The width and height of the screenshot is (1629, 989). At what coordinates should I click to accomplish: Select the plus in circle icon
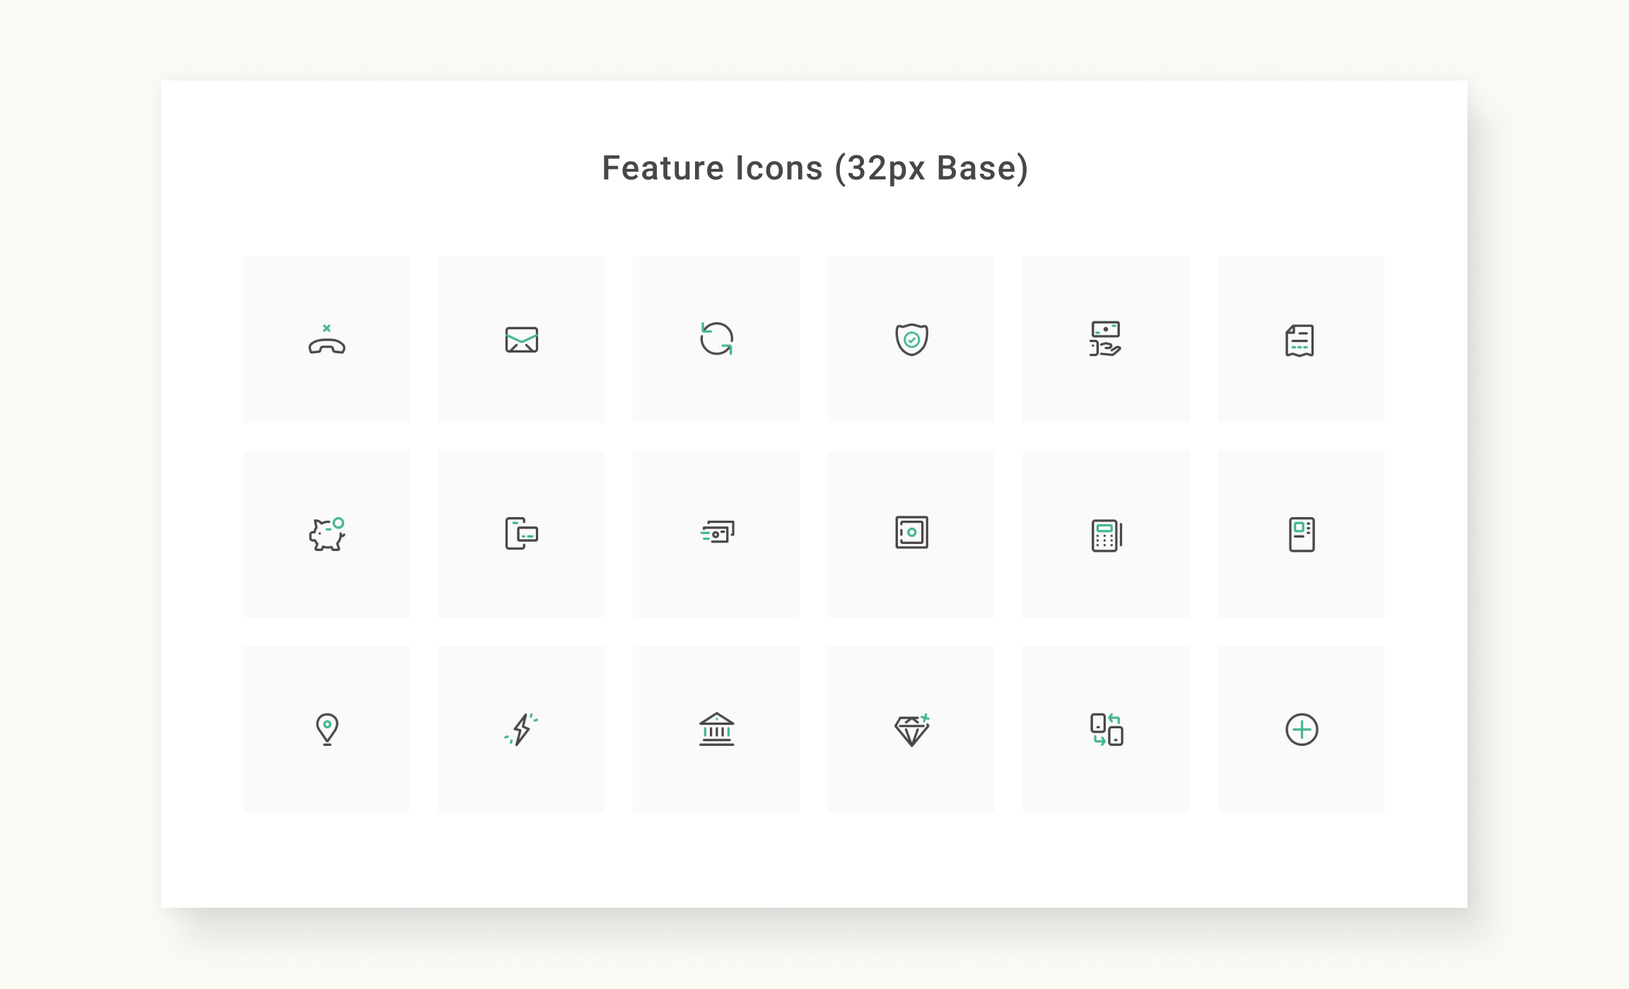click(x=1302, y=730)
